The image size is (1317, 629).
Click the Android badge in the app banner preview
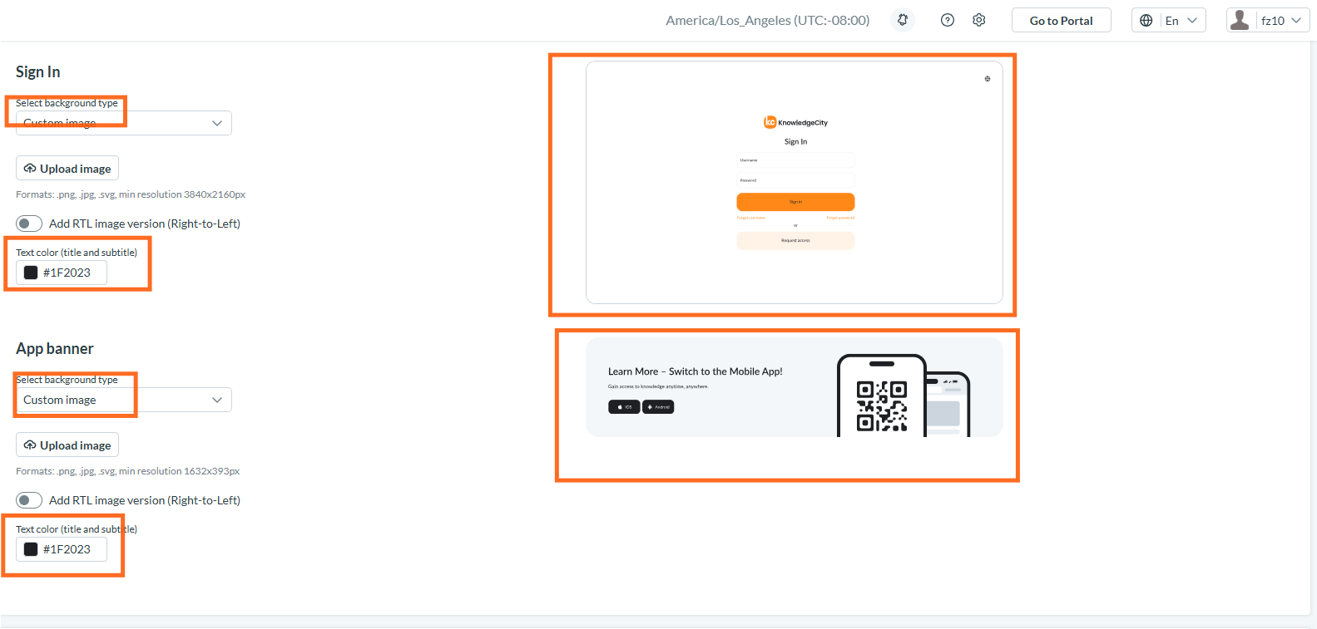point(658,407)
